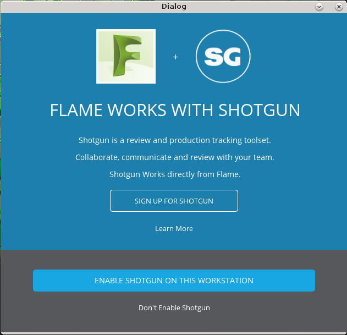Image resolution: width=347 pixels, height=335 pixels.
Task: Follow the Learn More link
Action: 174,228
